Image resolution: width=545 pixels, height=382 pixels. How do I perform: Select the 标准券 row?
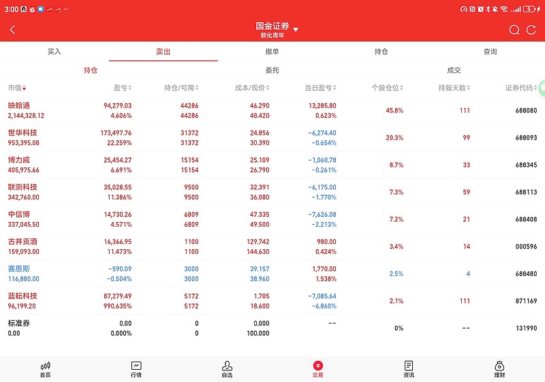[272, 328]
